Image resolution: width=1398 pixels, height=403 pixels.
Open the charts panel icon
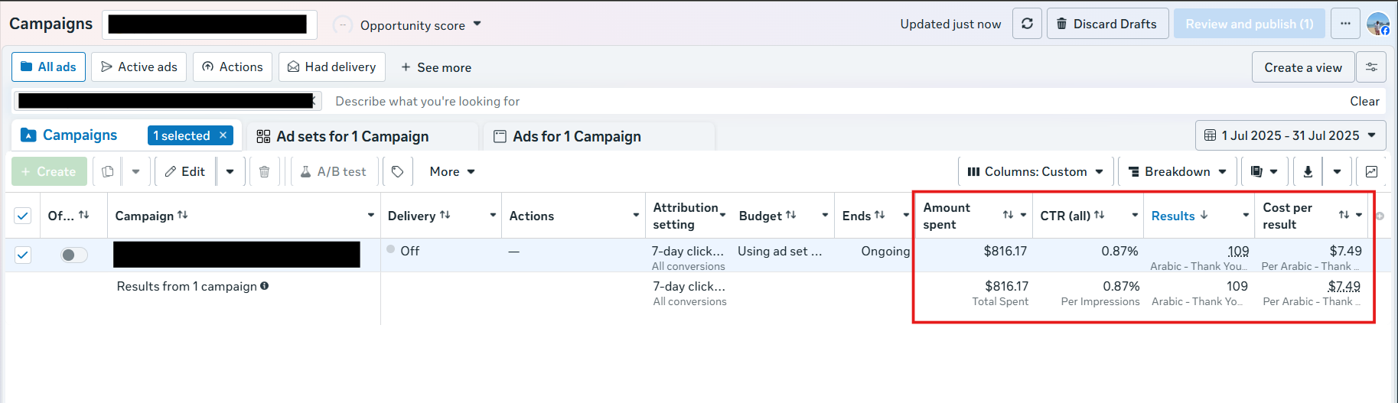(1371, 171)
